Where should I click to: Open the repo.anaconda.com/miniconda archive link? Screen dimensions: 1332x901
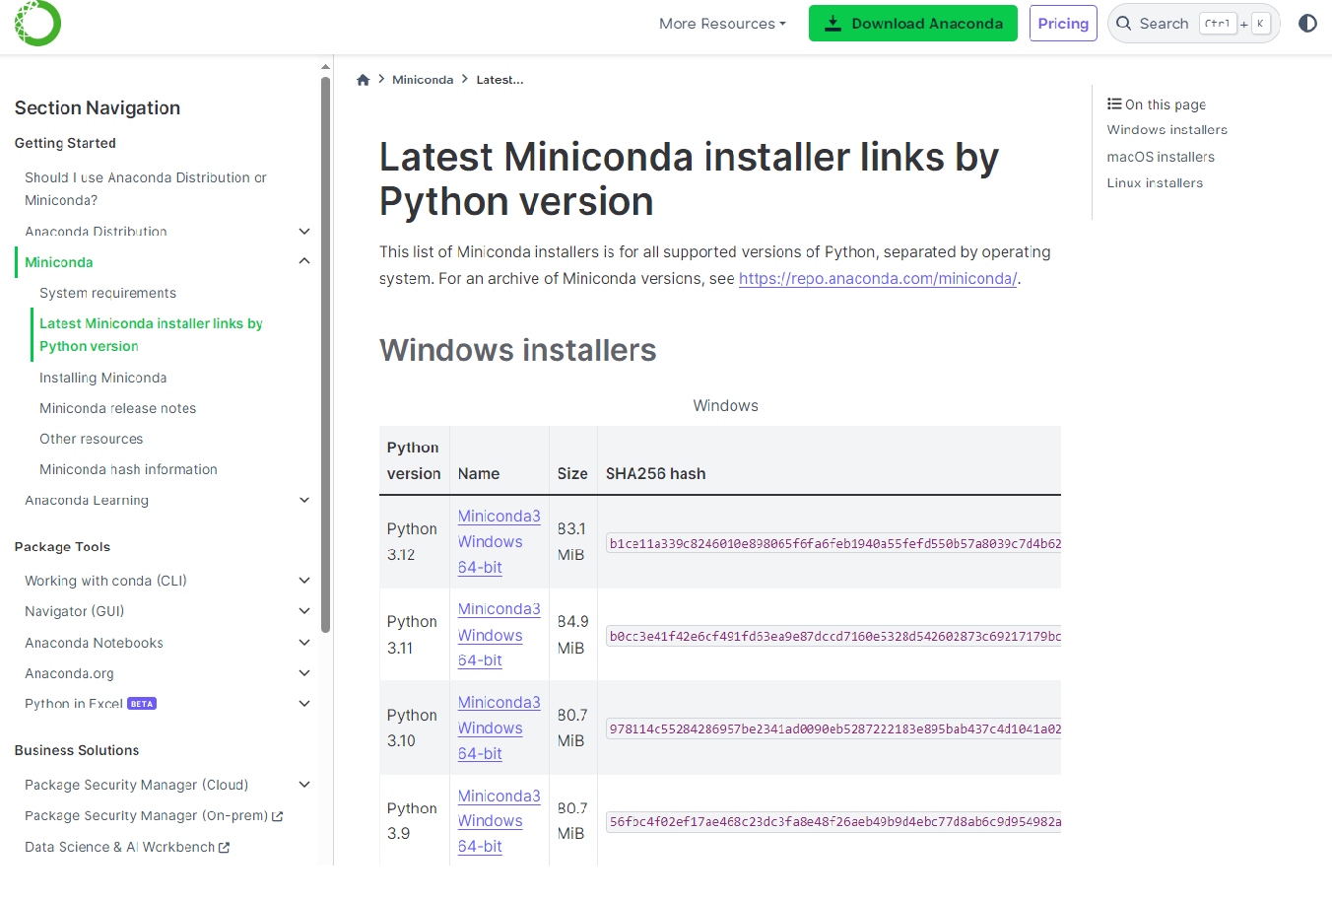coord(878,279)
